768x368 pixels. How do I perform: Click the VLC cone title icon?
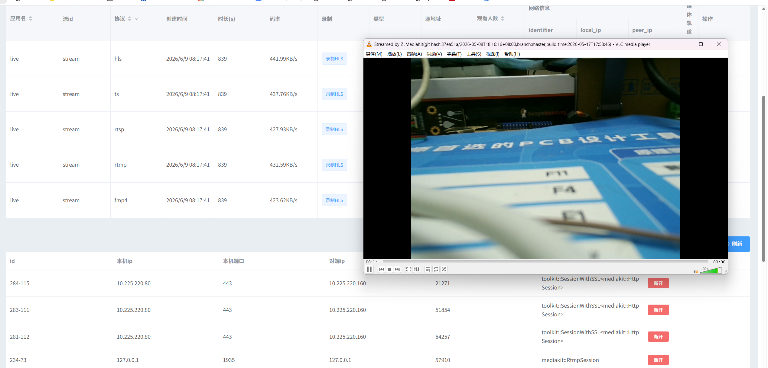coord(369,44)
